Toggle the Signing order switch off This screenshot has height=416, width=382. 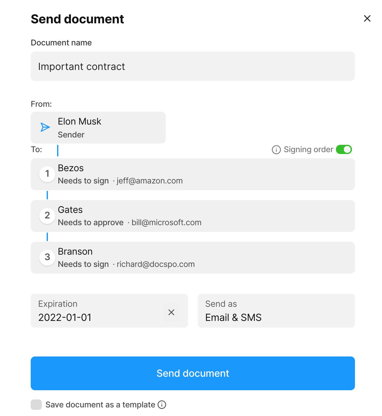coord(344,149)
